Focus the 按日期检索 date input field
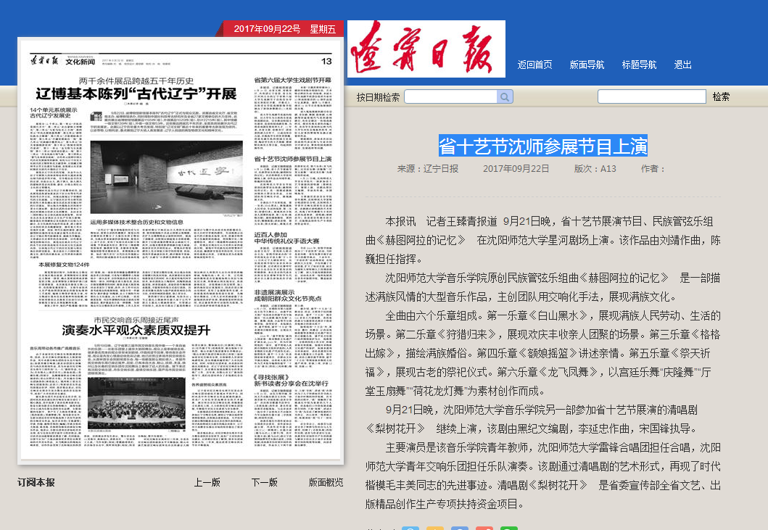 [450, 96]
